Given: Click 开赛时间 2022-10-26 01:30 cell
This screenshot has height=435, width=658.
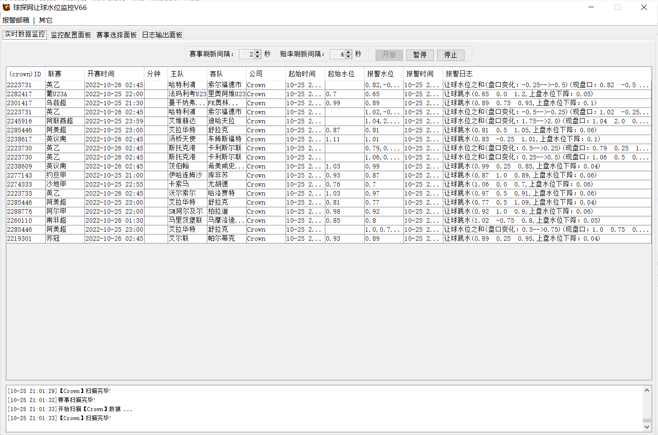Looking at the screenshot, I should pos(114,220).
